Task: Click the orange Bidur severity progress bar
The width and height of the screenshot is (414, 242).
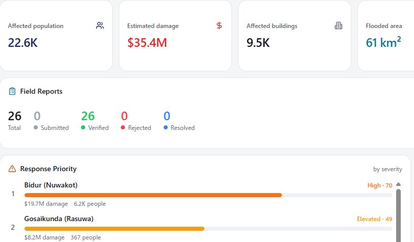Action: [x=153, y=195]
